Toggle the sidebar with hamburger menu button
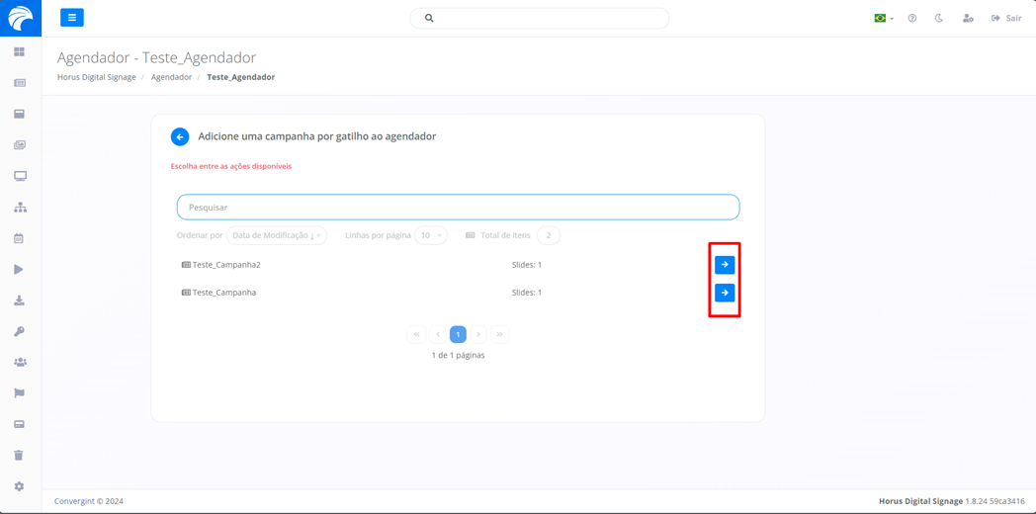The width and height of the screenshot is (1036, 514). point(72,18)
